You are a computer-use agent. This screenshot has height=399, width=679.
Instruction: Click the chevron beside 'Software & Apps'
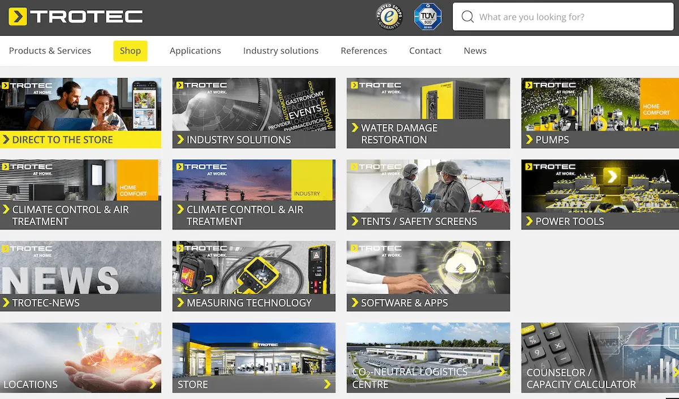click(355, 303)
